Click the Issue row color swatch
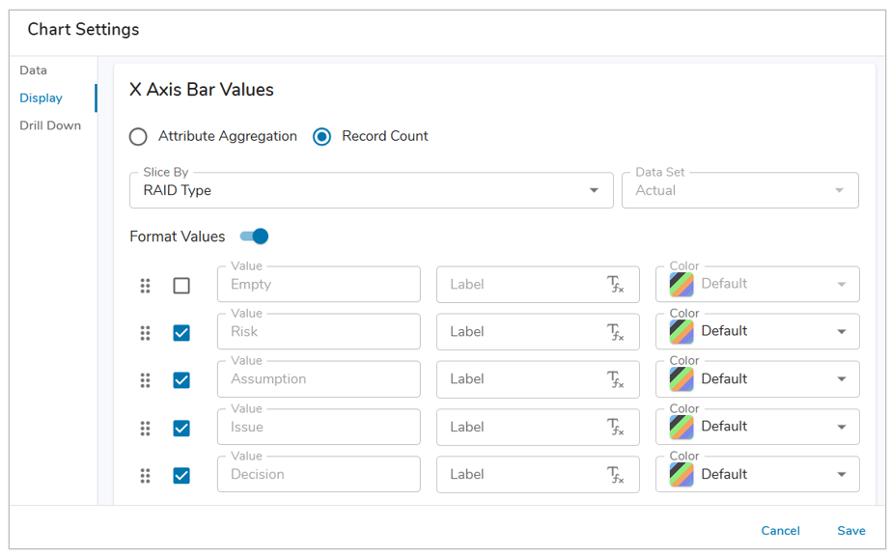Viewport: 890px width, 556px height. coord(682,427)
